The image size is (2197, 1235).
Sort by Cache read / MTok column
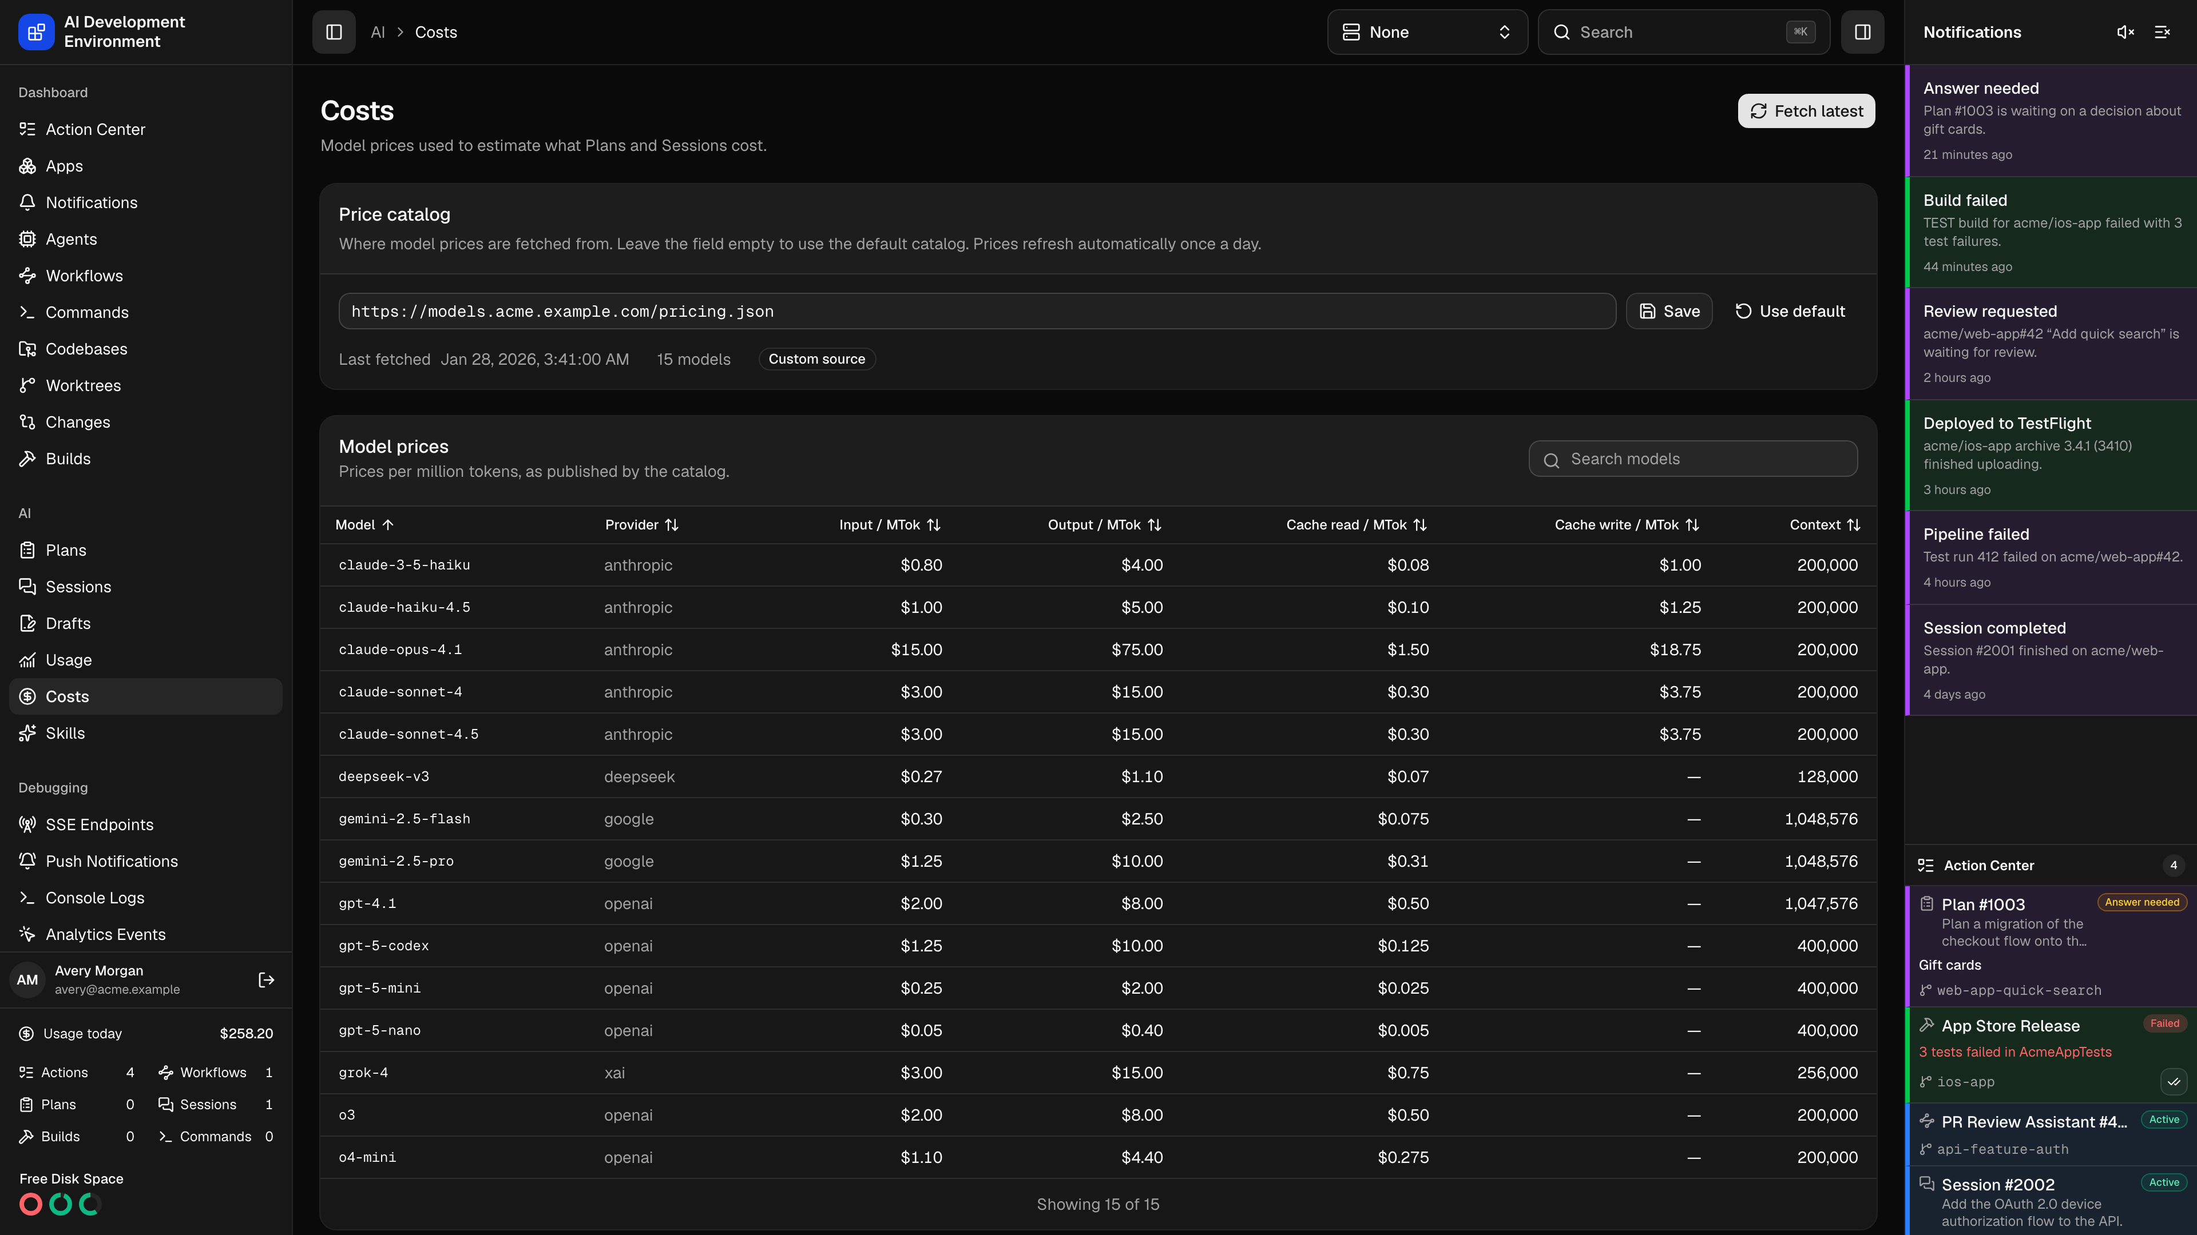click(x=1356, y=524)
